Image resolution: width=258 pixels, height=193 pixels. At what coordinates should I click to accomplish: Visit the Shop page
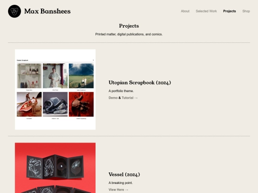coord(246,11)
